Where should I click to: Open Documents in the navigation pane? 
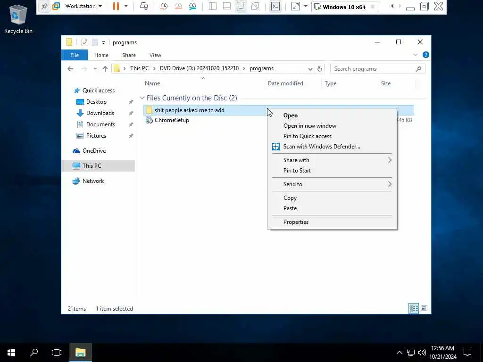pyautogui.click(x=100, y=124)
